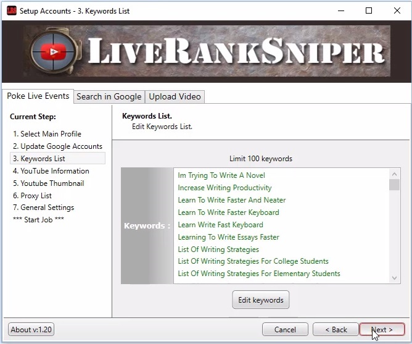The image size is (412, 344).
Task: Select keyword Learn To Write Faster And Neater
Action: [231, 200]
